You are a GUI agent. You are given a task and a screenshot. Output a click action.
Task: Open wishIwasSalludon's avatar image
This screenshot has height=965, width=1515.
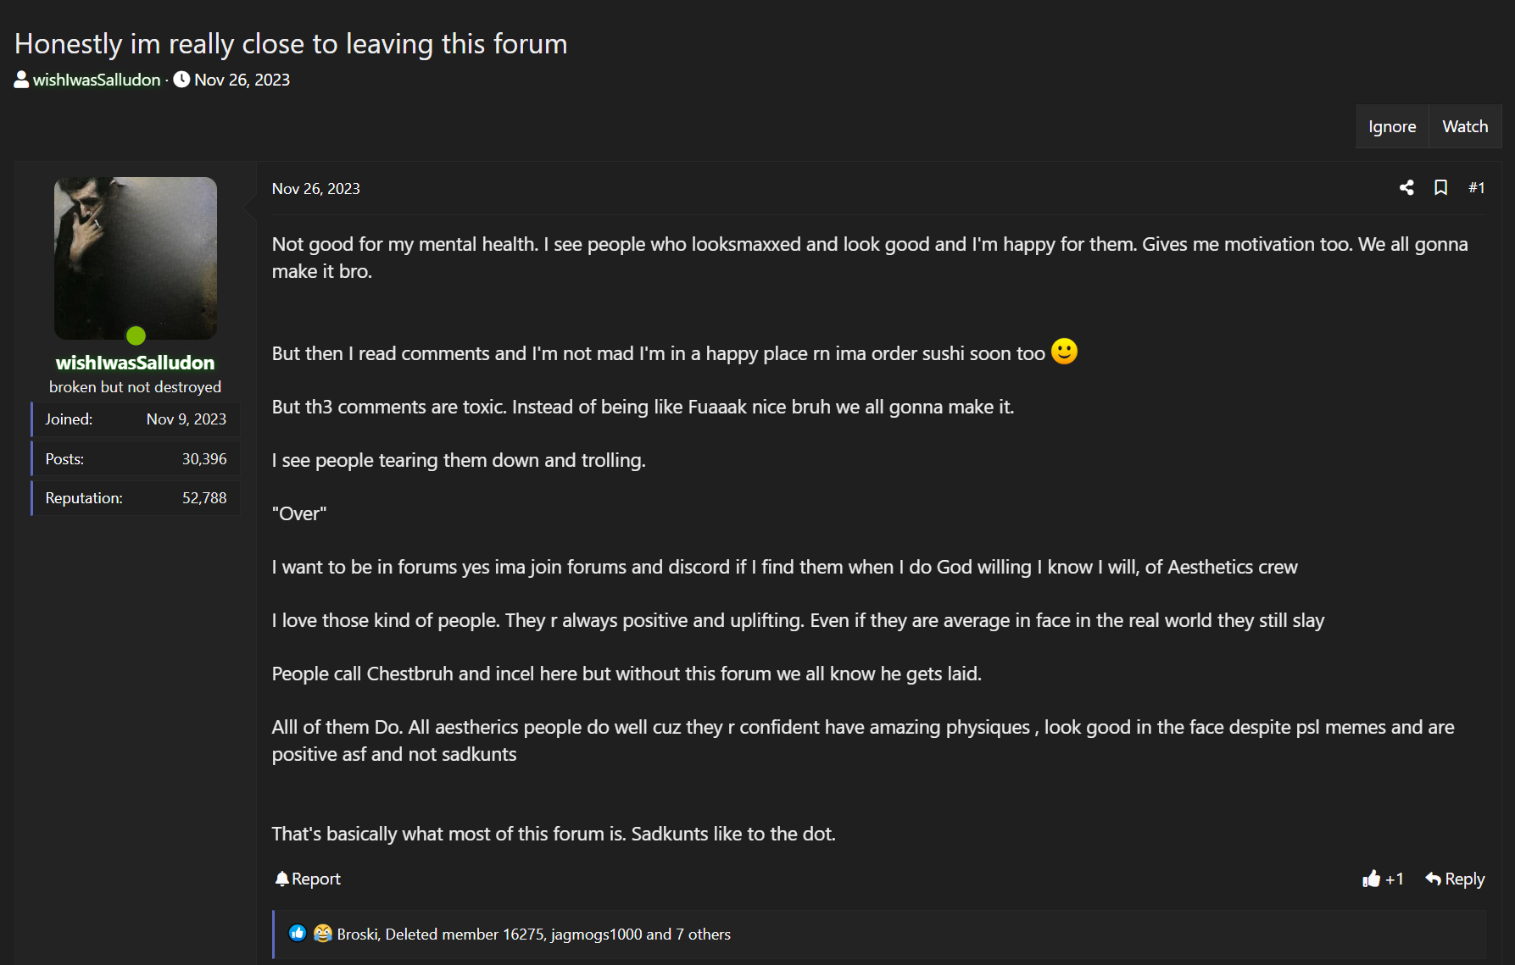136,258
